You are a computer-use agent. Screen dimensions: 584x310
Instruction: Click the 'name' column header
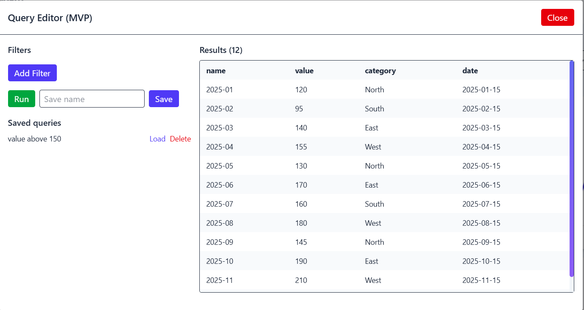[x=216, y=71]
